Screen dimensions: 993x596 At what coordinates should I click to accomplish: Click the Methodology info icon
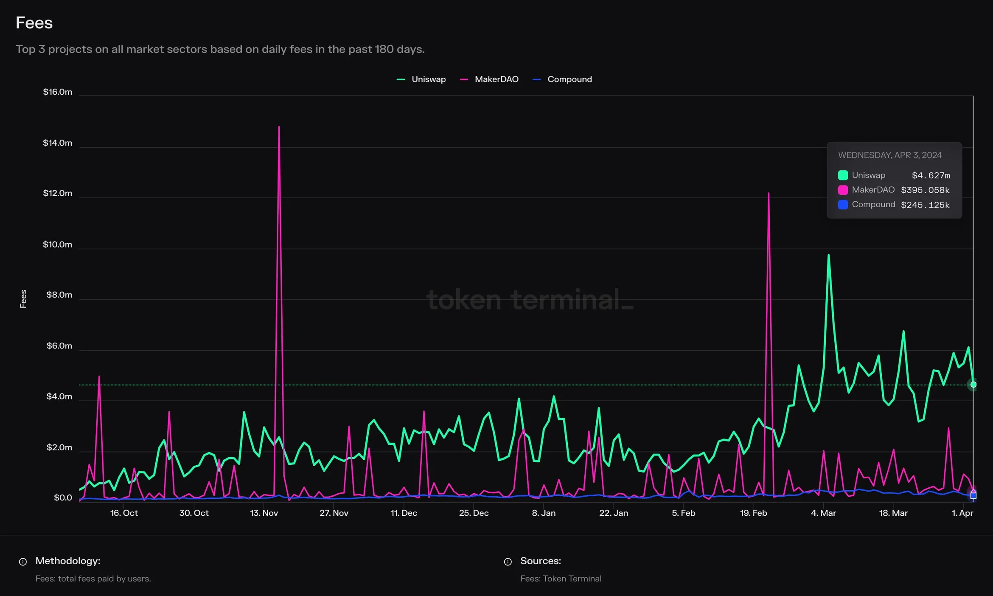point(23,562)
